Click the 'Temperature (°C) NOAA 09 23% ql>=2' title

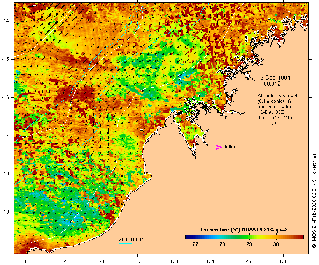tap(244, 230)
